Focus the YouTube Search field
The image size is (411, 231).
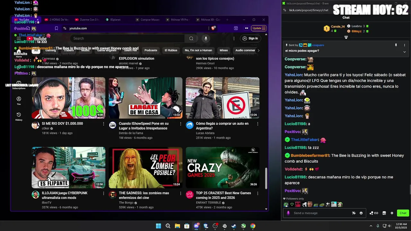128,38
